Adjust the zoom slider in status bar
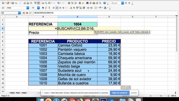Viewport: 179px width, 101px height. pos(161,96)
